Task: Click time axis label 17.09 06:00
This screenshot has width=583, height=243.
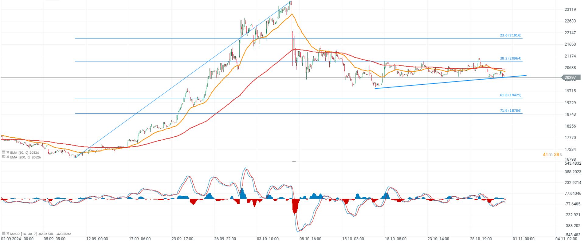Action: [140, 239]
